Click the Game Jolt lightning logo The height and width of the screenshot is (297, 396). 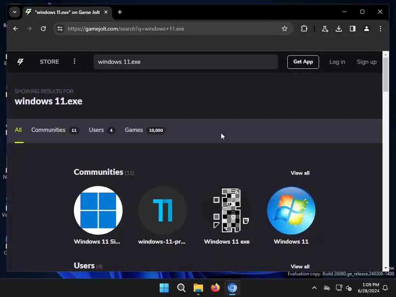[20, 62]
